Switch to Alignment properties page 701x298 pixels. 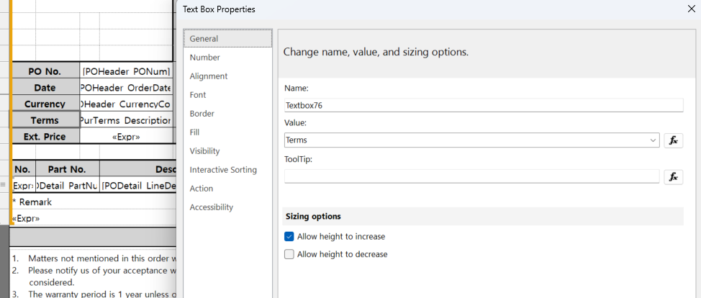tap(208, 76)
